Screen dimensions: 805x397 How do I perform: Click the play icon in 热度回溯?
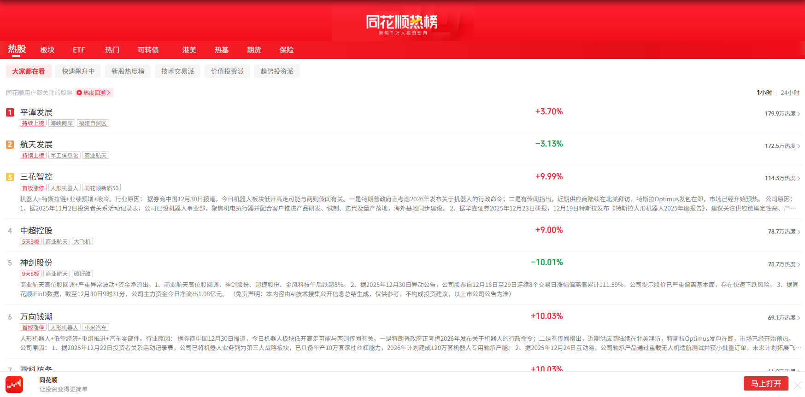(79, 93)
